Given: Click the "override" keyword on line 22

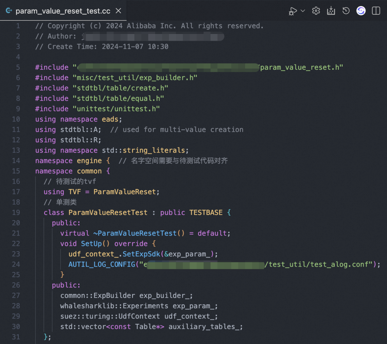Looking at the screenshot, I should [131, 244].
